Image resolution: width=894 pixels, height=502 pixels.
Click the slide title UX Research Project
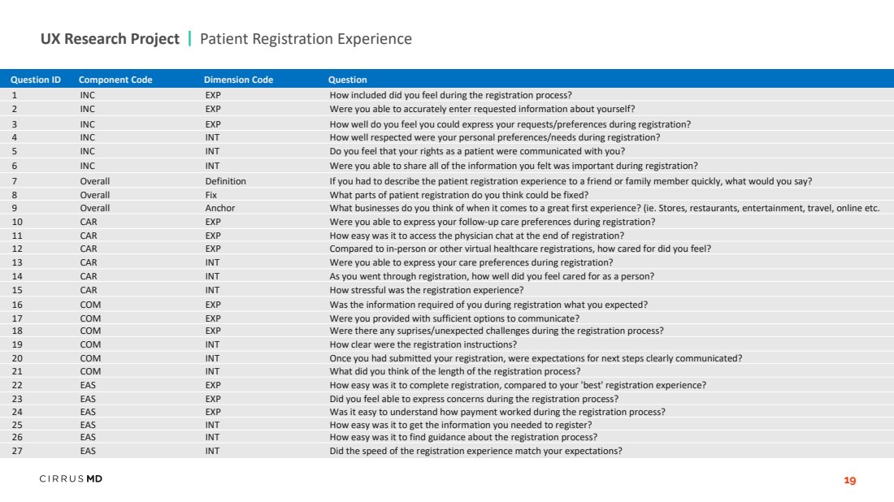110,39
